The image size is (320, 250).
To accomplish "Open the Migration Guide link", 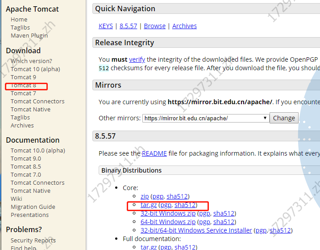I will tap(33, 207).
